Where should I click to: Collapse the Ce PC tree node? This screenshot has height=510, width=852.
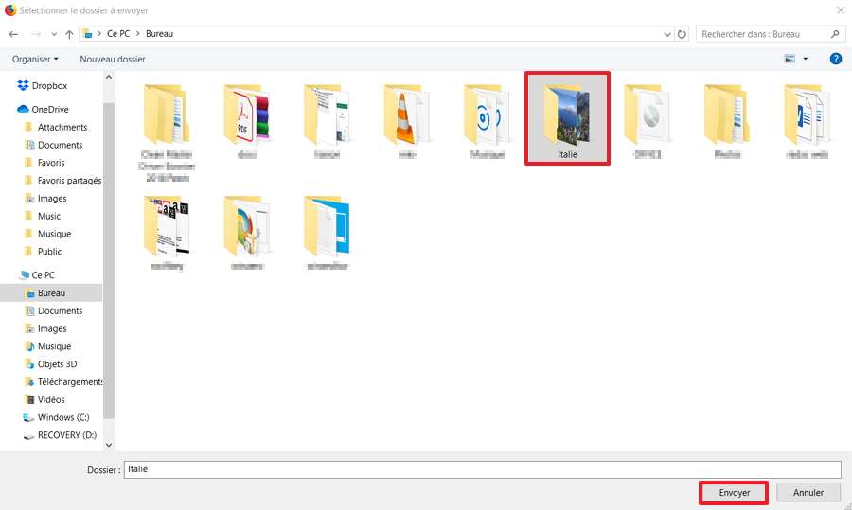(9, 275)
